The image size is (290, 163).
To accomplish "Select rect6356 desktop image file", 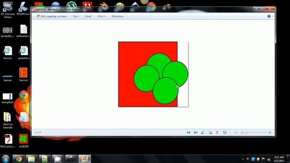I will [24, 141].
